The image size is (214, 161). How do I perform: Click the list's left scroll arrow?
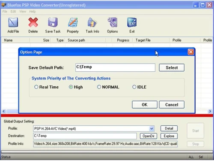click(x=4, y=111)
